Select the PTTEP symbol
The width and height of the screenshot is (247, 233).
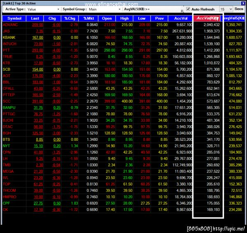click(9, 95)
